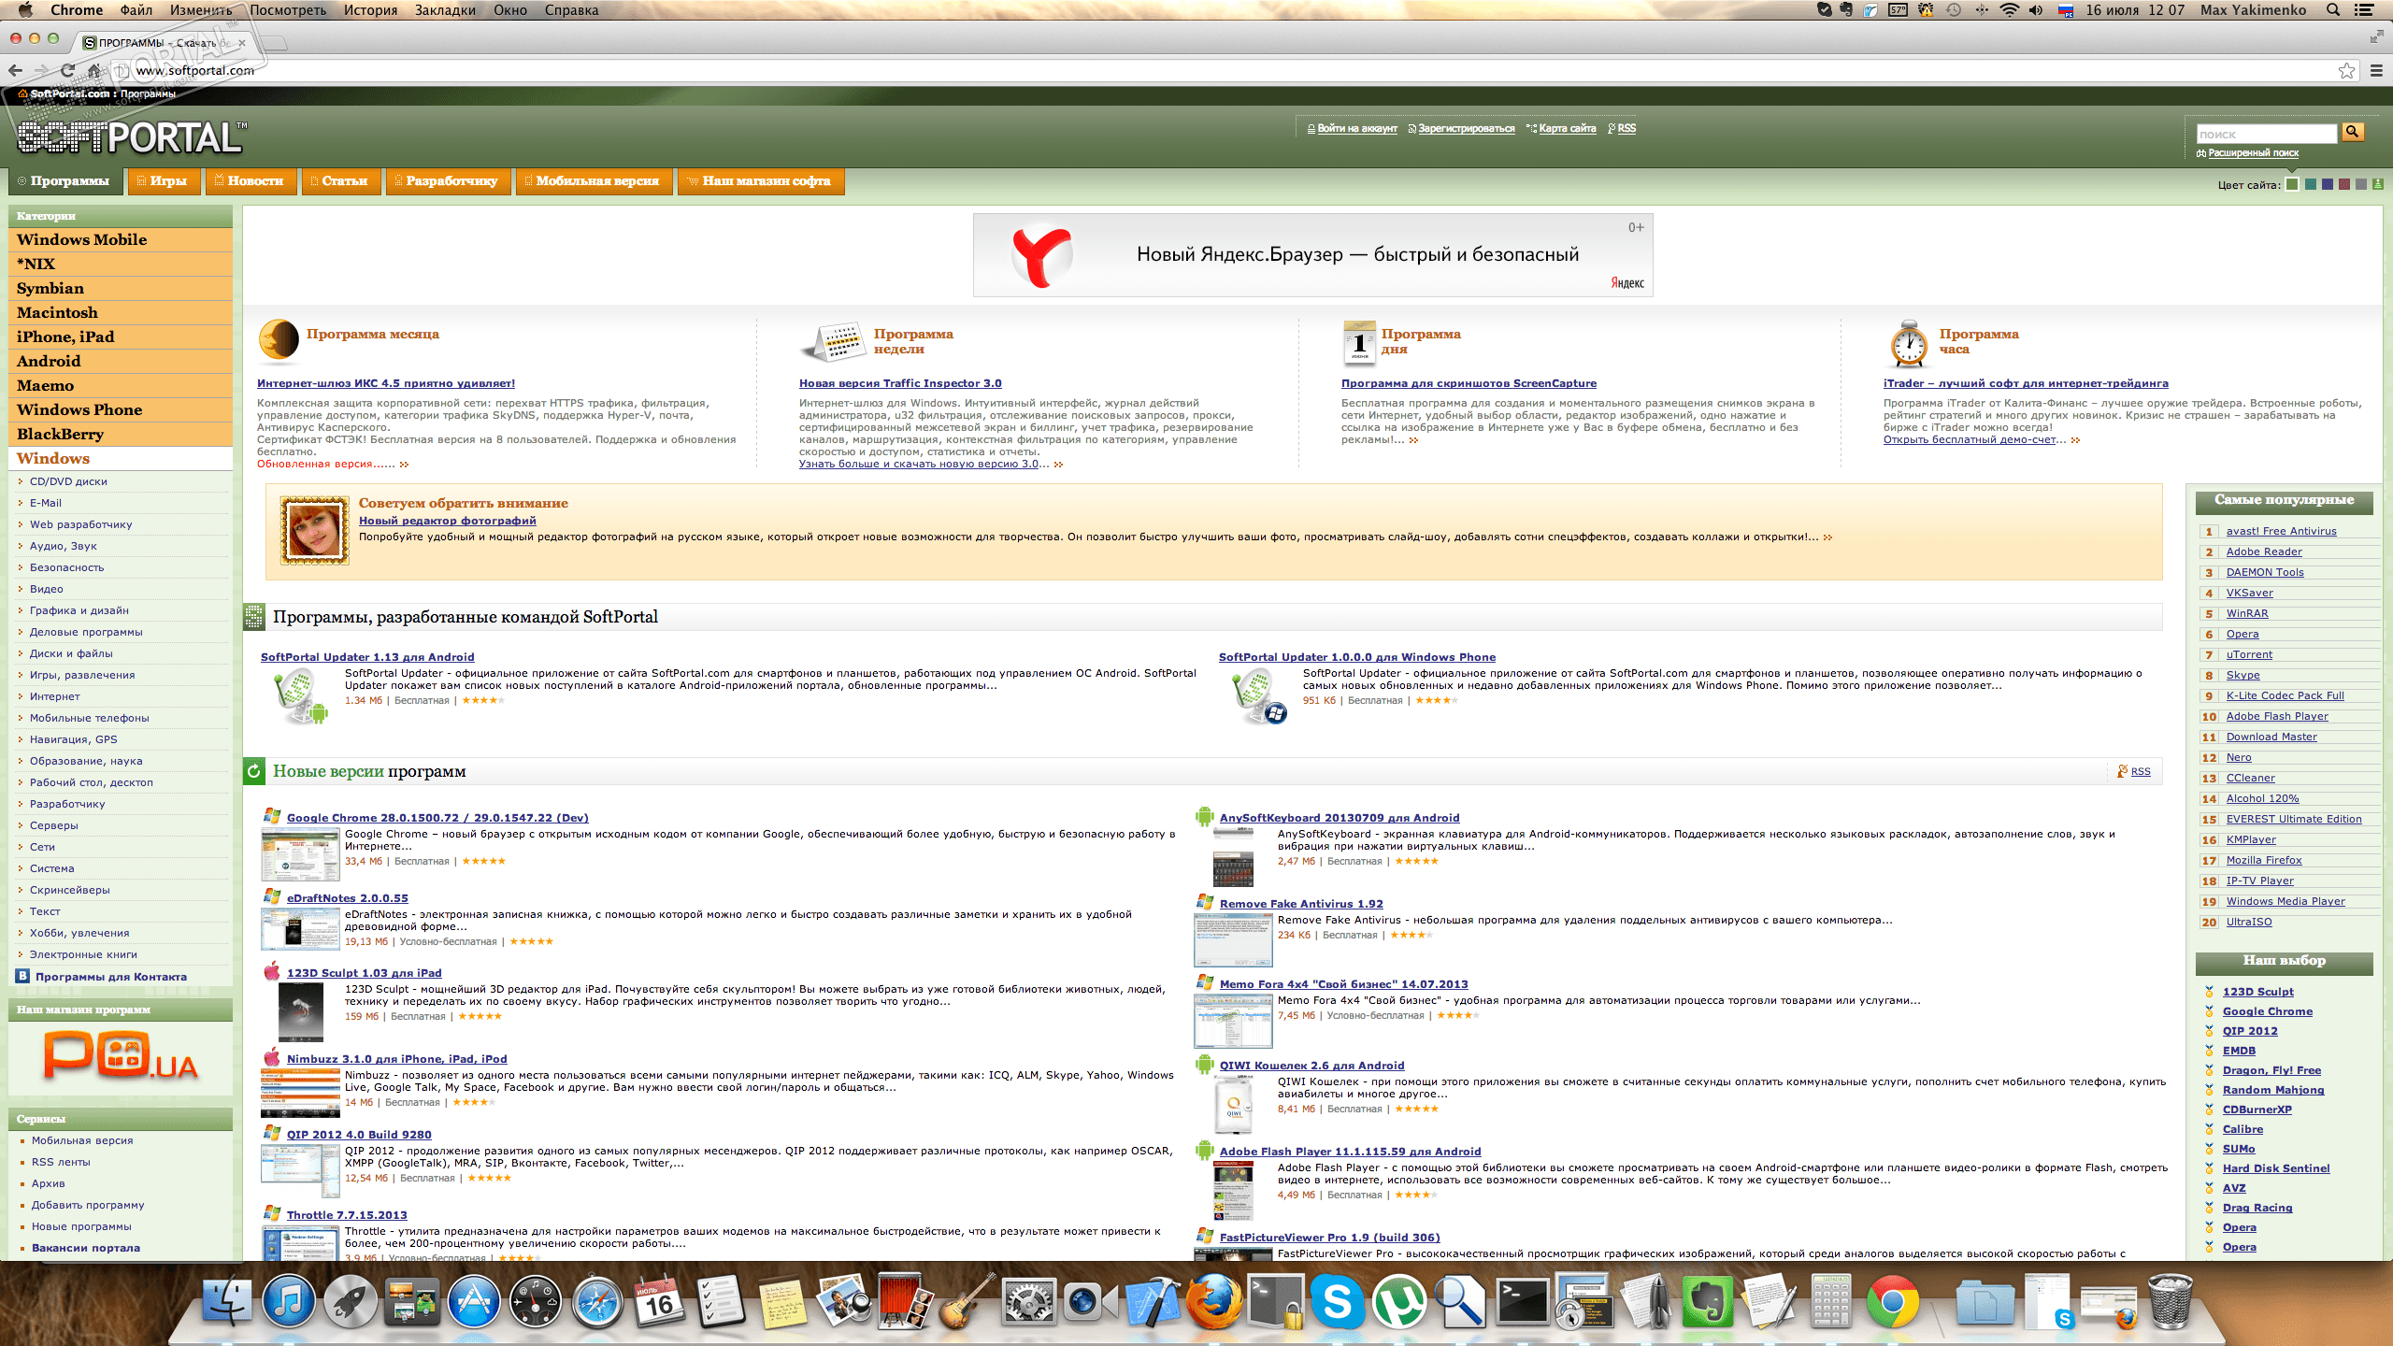
Task: Open Calculator from the Dock
Action: pyautogui.click(x=1830, y=1301)
